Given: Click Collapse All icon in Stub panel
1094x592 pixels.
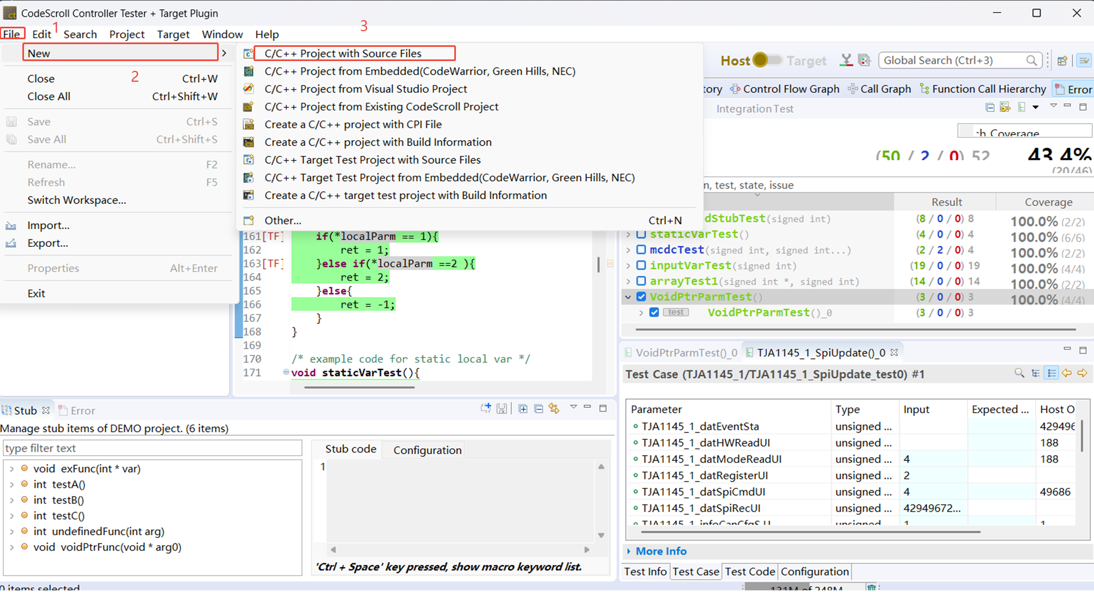Looking at the screenshot, I should [x=538, y=408].
